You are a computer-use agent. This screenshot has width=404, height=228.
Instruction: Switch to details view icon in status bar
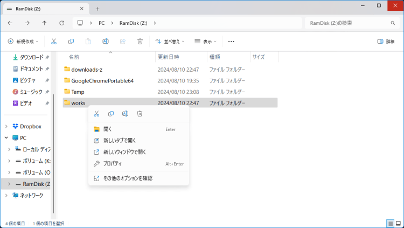tap(391, 223)
